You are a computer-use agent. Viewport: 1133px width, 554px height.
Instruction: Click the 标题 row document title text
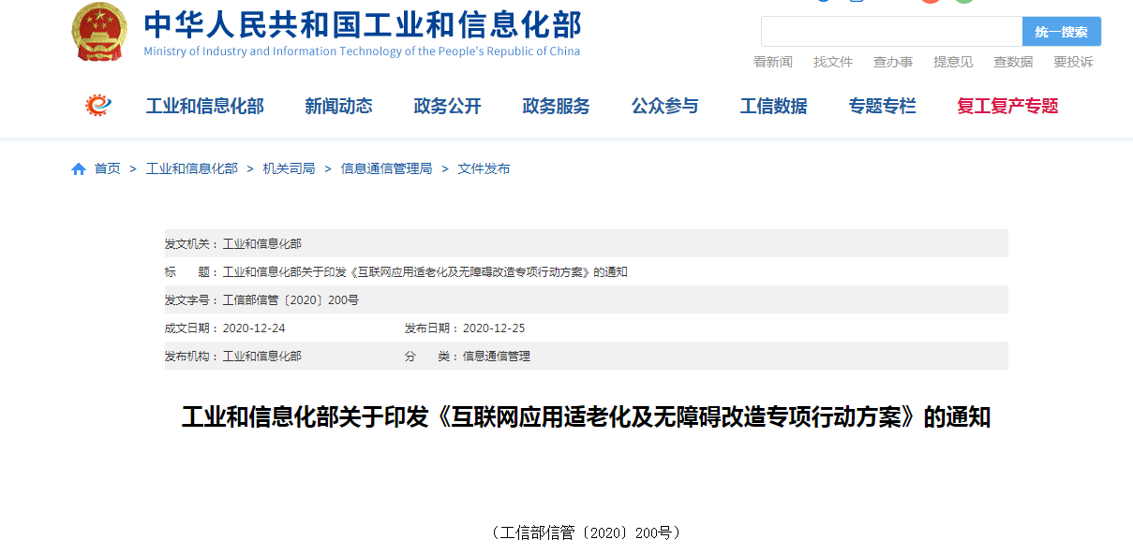click(425, 272)
